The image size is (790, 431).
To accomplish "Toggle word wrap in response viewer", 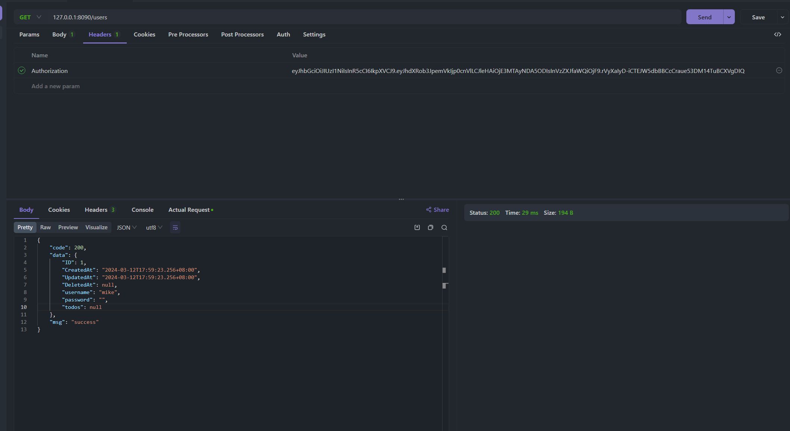I will pyautogui.click(x=175, y=227).
